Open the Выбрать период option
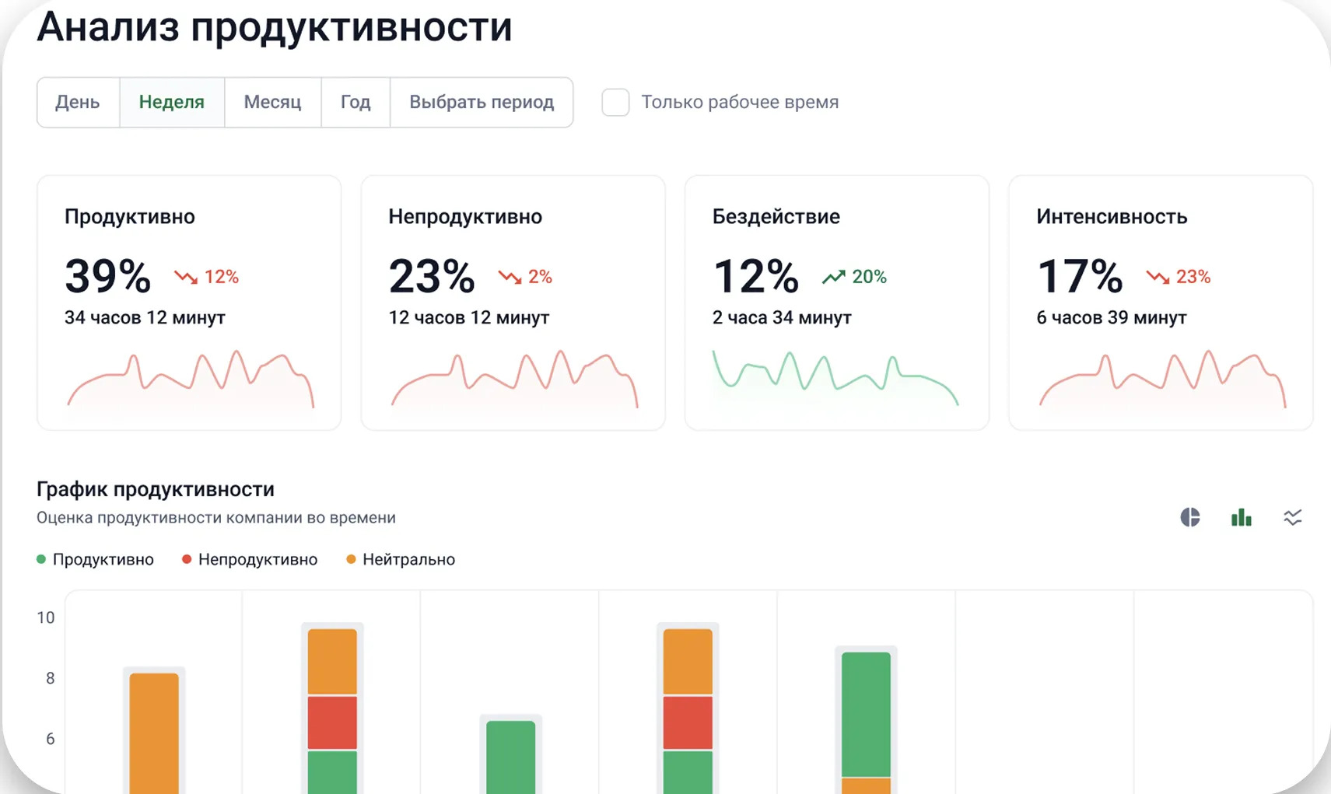The height and width of the screenshot is (794, 1331). coord(482,102)
